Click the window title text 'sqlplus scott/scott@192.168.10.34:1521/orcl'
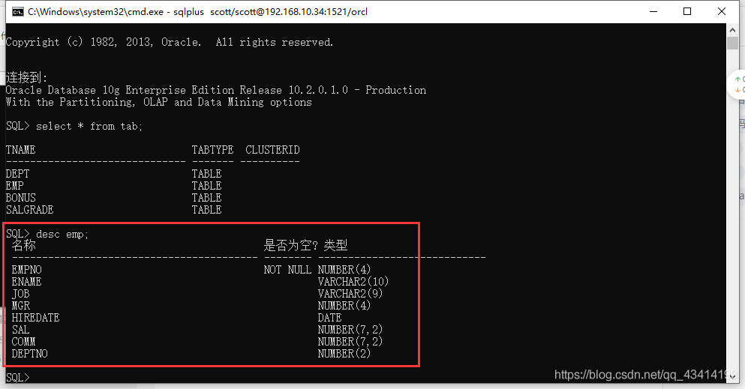The width and height of the screenshot is (745, 389). point(270,12)
